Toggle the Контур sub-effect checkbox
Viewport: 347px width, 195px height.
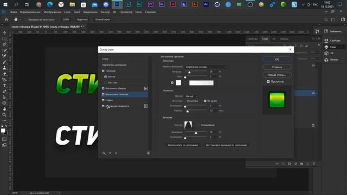106,77
